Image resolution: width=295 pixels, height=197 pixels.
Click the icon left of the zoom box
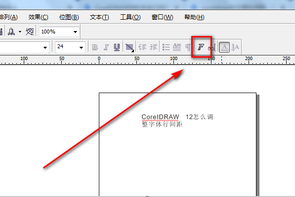(30, 32)
